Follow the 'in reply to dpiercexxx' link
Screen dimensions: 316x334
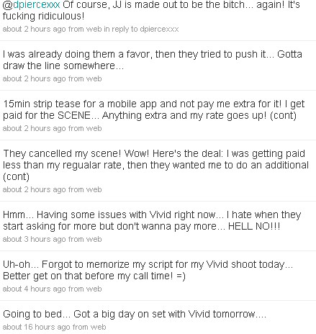point(141,29)
